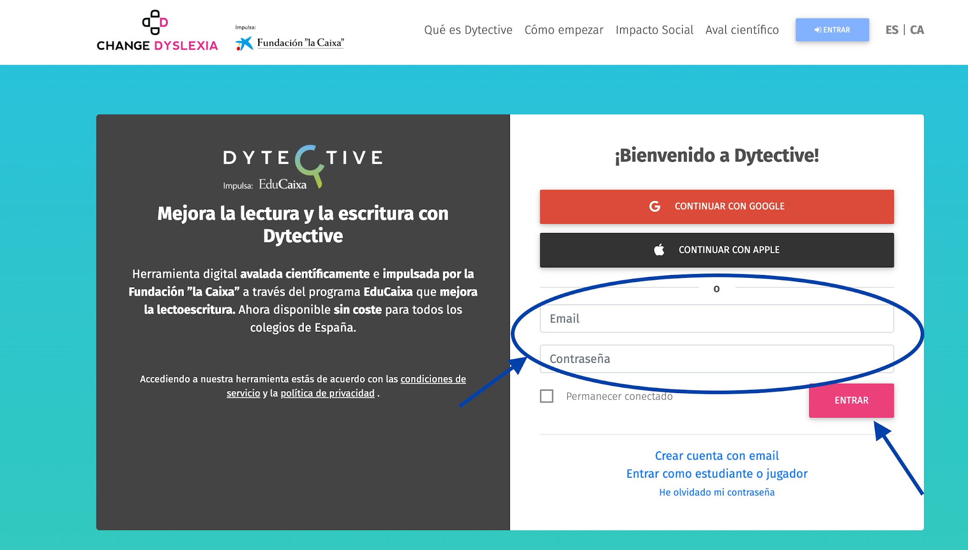This screenshot has width=968, height=550.
Task: Select Entrar como estudiante o jugador
Action: pyautogui.click(x=717, y=473)
